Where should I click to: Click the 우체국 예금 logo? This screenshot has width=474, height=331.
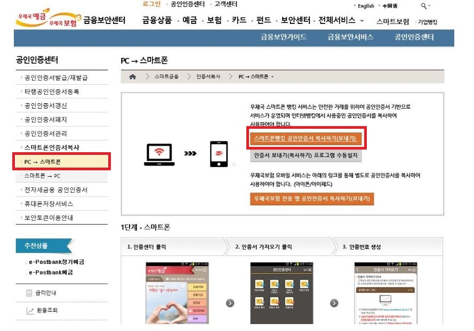pos(33,18)
